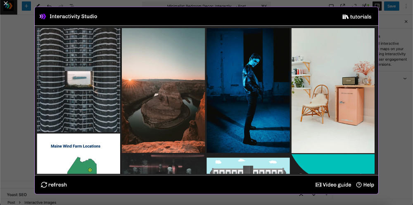
Task: Open the tutorials link in the modal header
Action: coord(357,17)
